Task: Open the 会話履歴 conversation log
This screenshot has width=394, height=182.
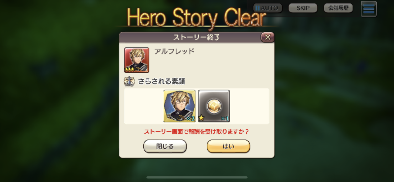Action: pyautogui.click(x=338, y=8)
